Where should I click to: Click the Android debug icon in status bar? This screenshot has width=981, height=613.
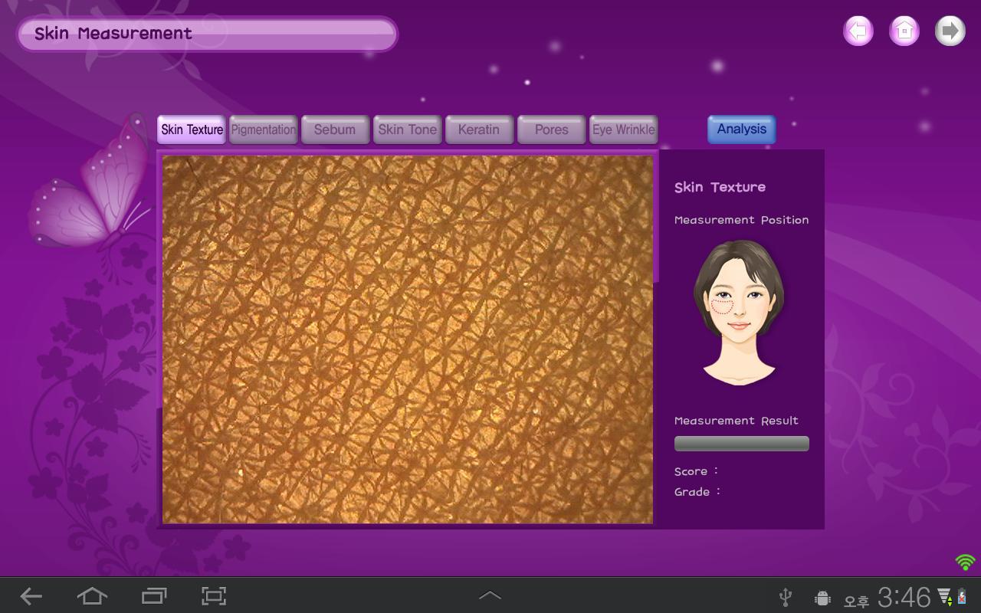tap(823, 598)
